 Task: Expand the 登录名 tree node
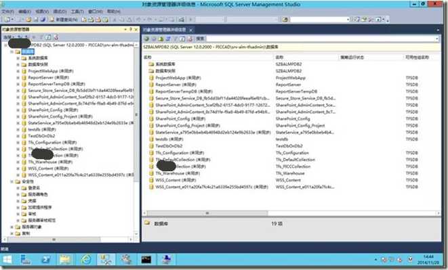(x=18, y=188)
